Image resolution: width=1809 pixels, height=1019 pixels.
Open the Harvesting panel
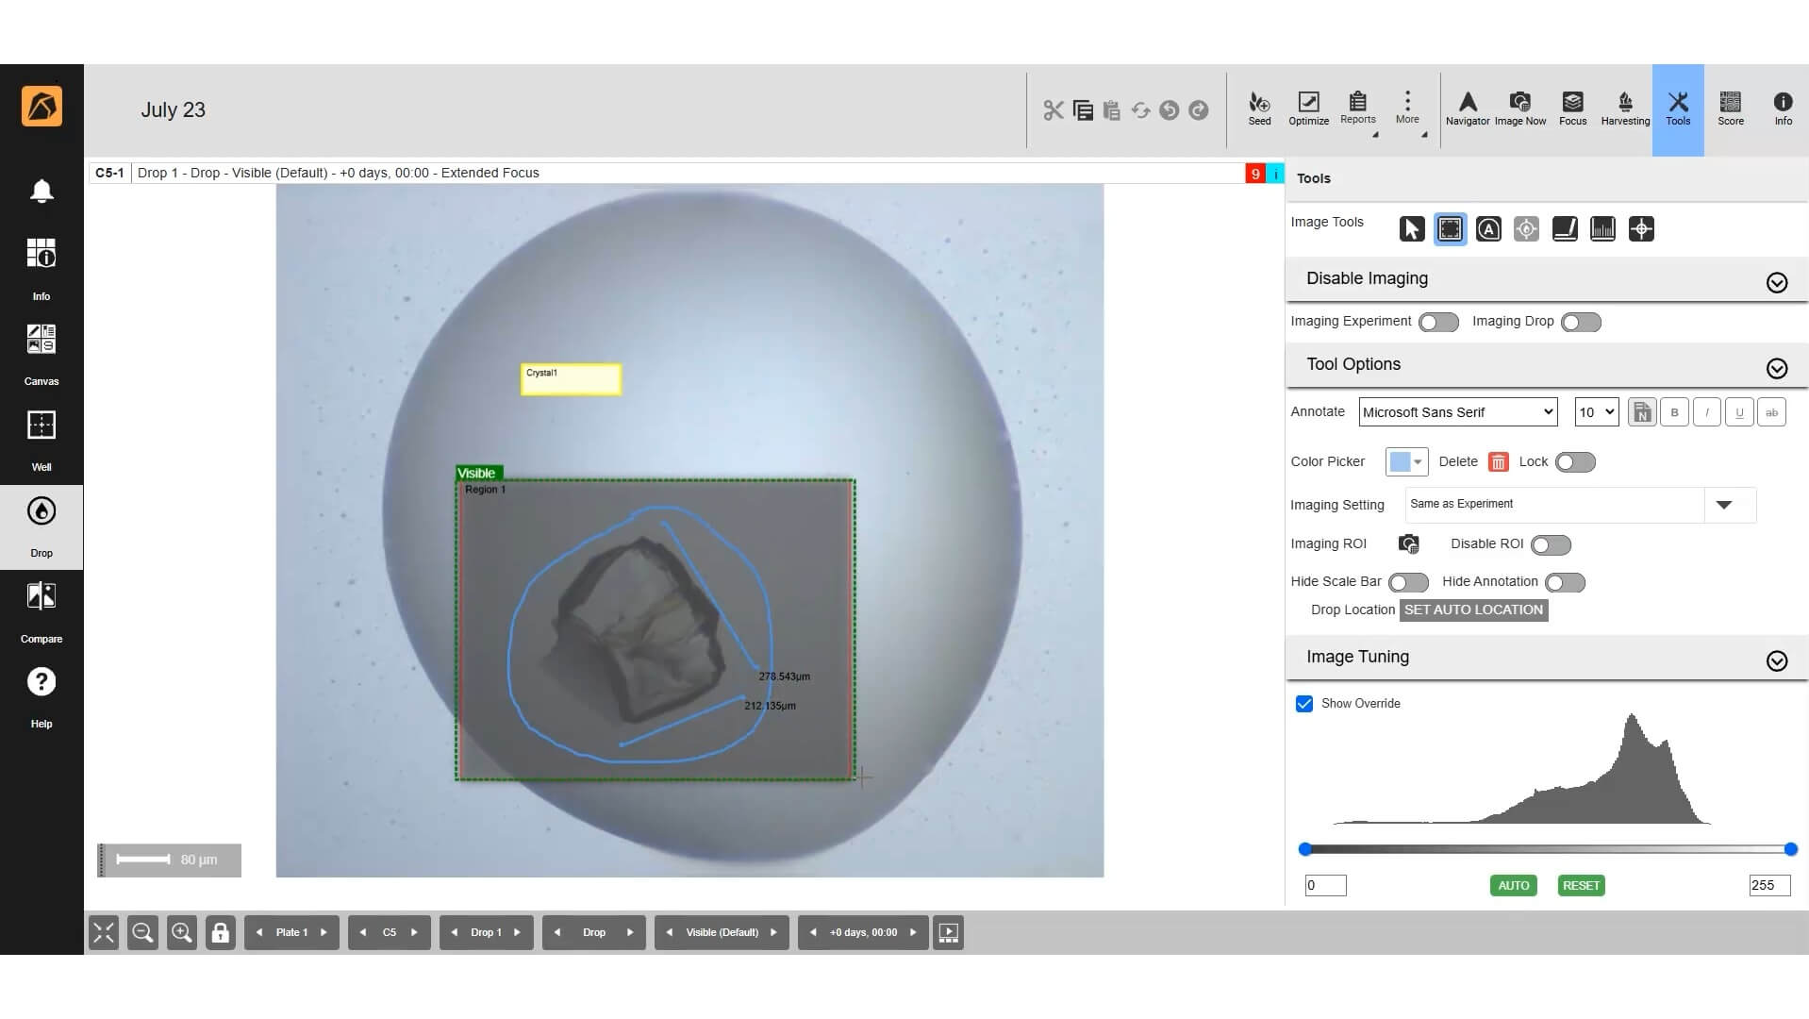(1625, 109)
